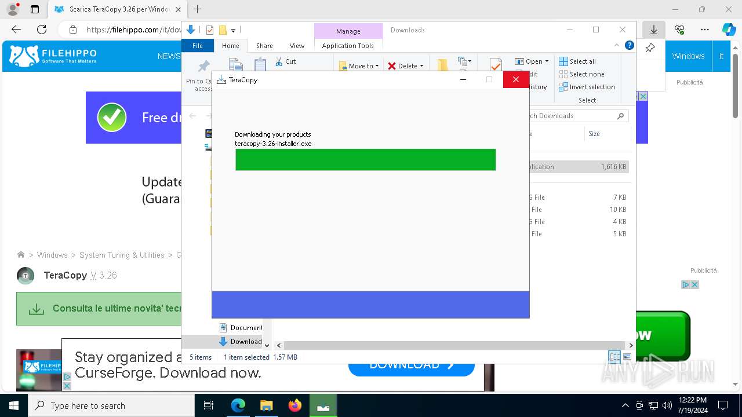Go back in the Edge browser
Screen dimensions: 742x417
coord(16,30)
